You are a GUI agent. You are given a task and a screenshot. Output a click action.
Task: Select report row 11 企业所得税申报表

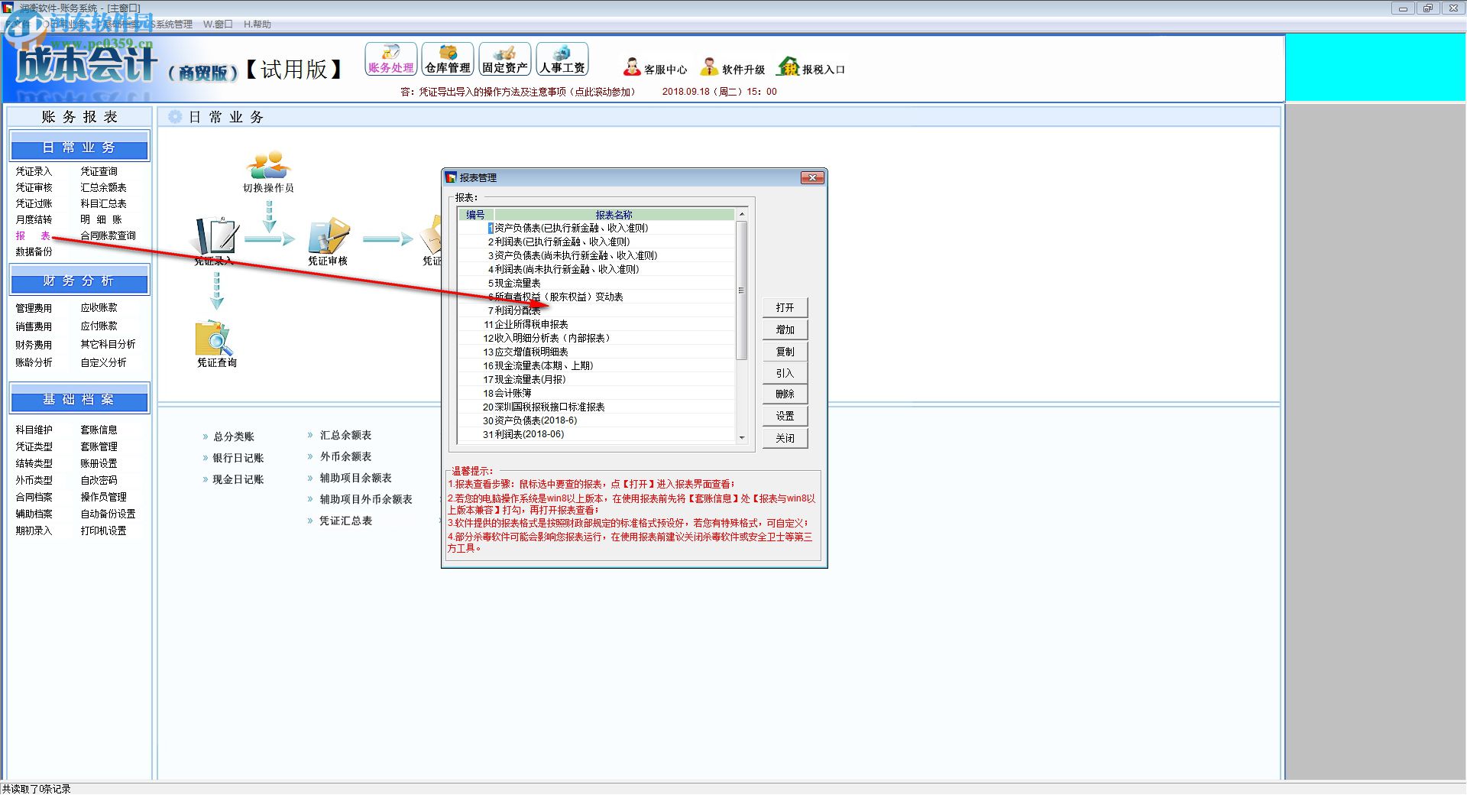point(596,324)
